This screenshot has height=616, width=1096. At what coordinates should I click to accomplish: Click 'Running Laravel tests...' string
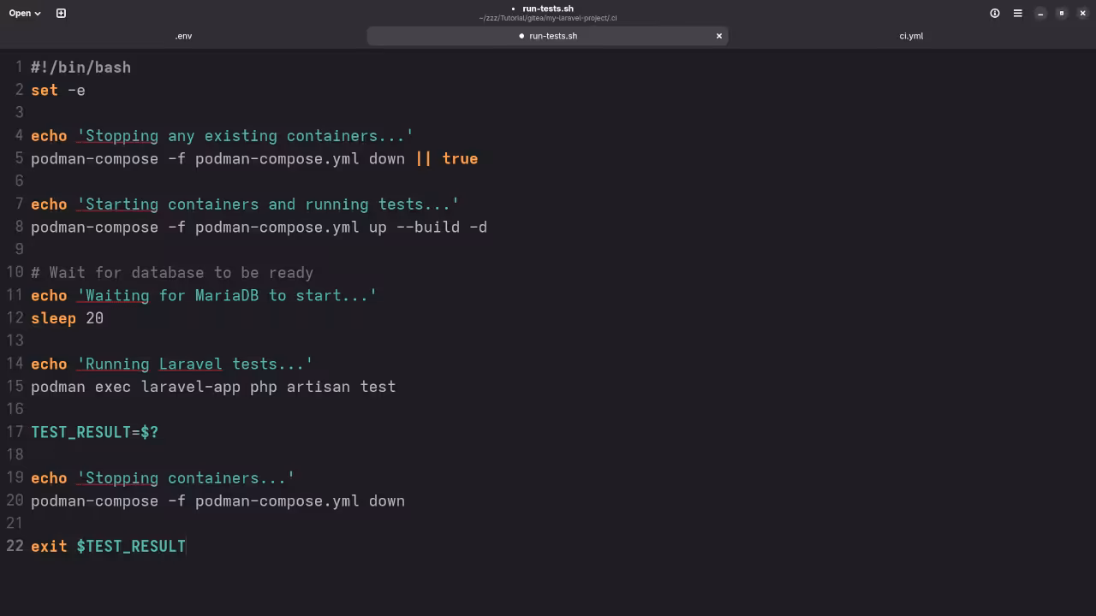(x=194, y=364)
